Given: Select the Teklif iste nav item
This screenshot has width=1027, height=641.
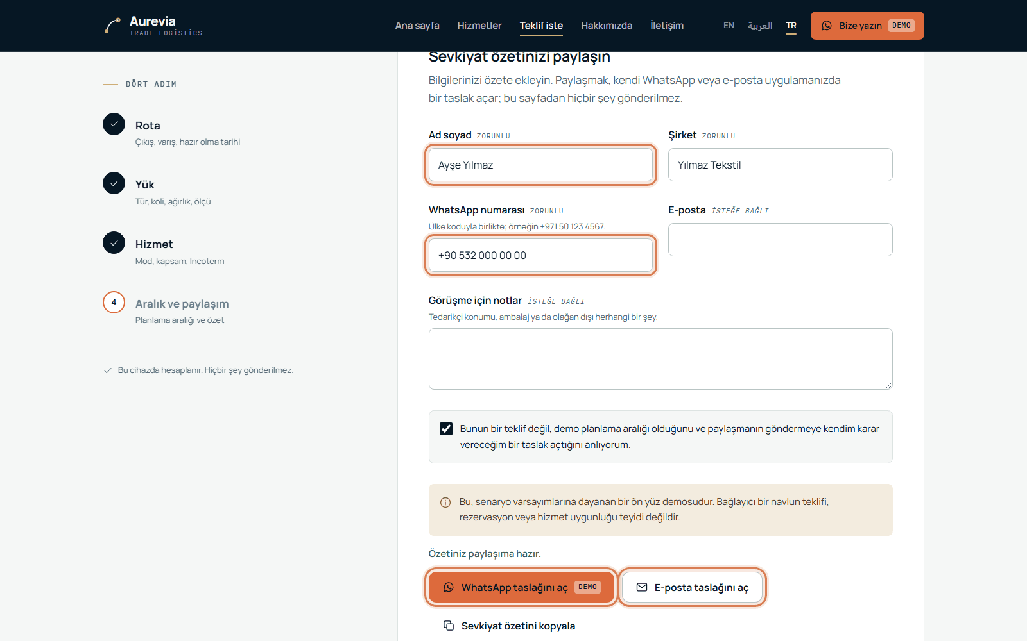Looking at the screenshot, I should pyautogui.click(x=541, y=26).
